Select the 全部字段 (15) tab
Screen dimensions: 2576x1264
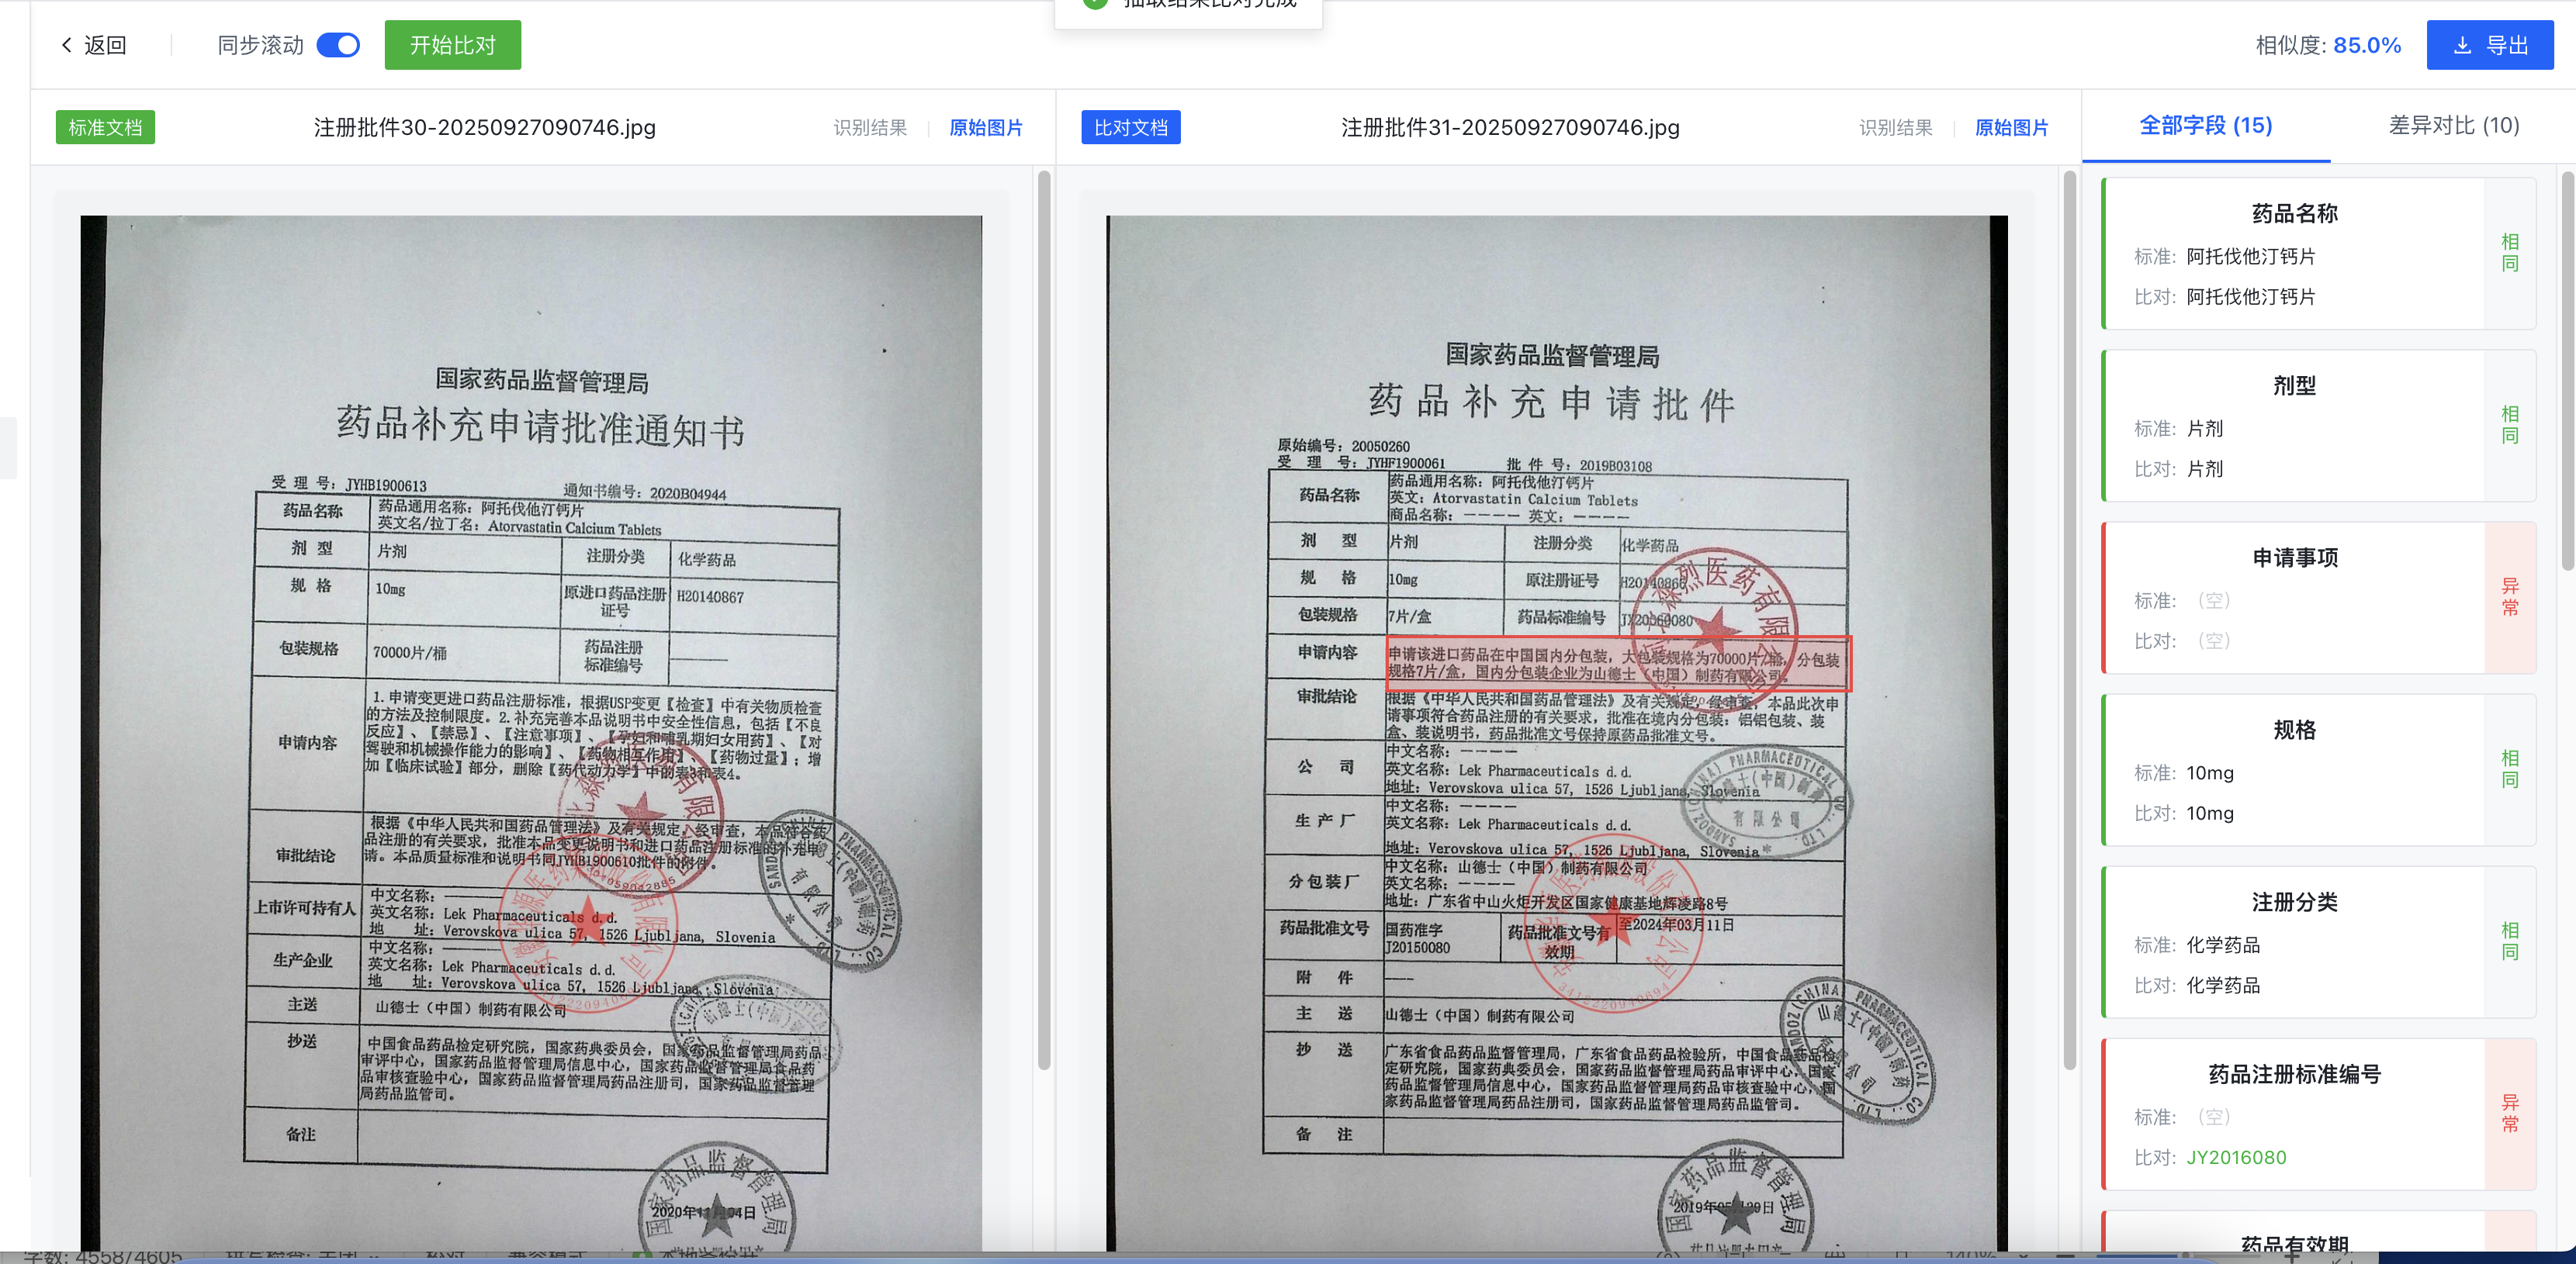(2205, 126)
